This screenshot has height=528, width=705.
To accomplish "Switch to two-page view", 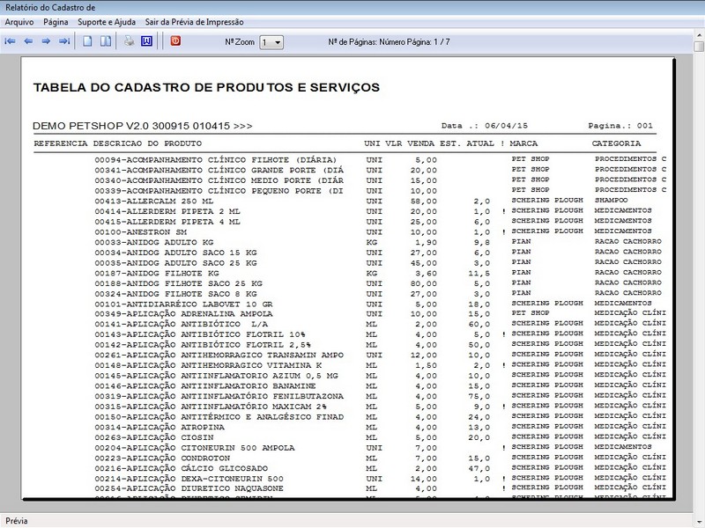I will point(106,41).
